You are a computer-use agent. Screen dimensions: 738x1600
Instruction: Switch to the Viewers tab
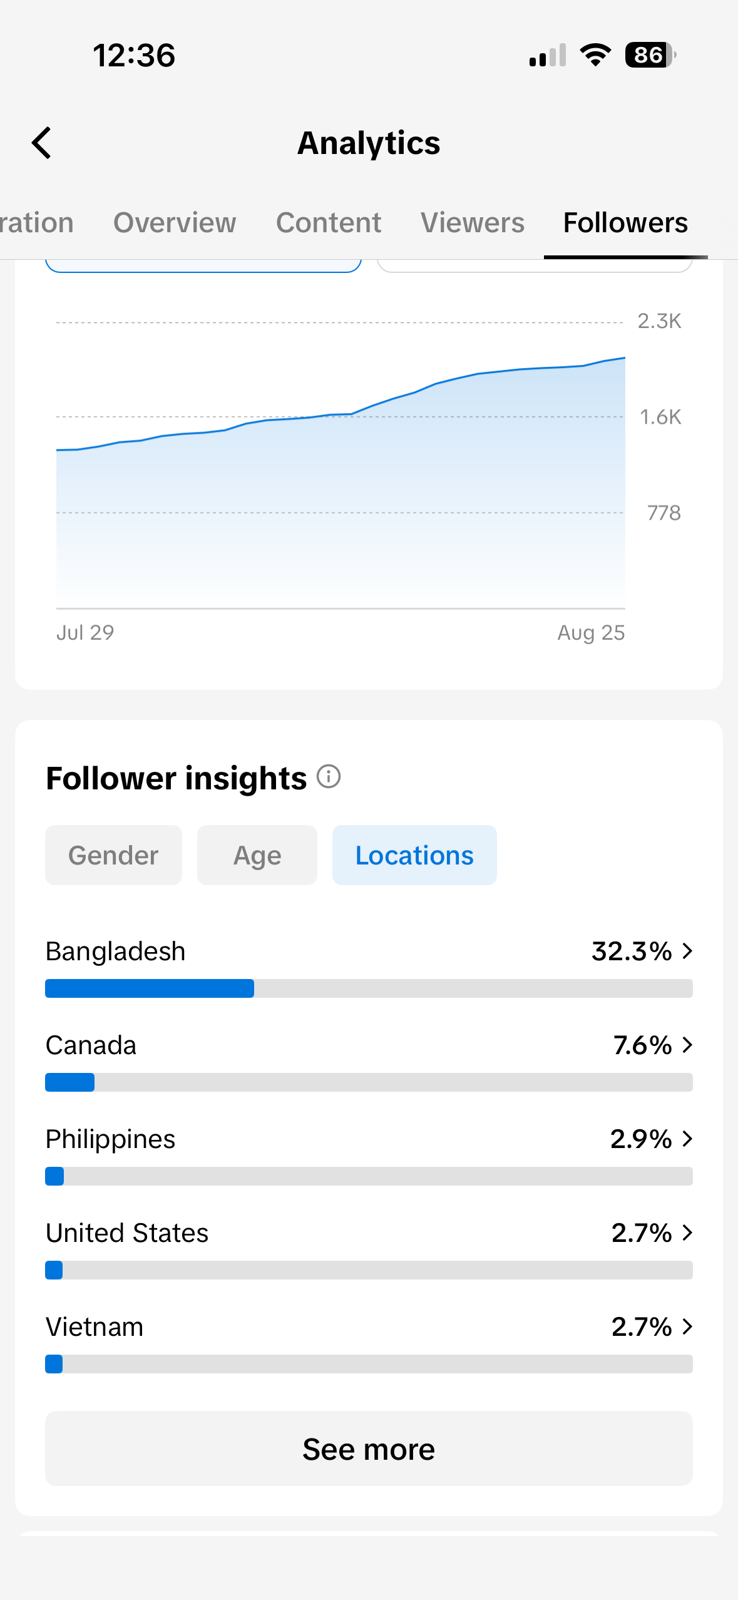point(473,223)
